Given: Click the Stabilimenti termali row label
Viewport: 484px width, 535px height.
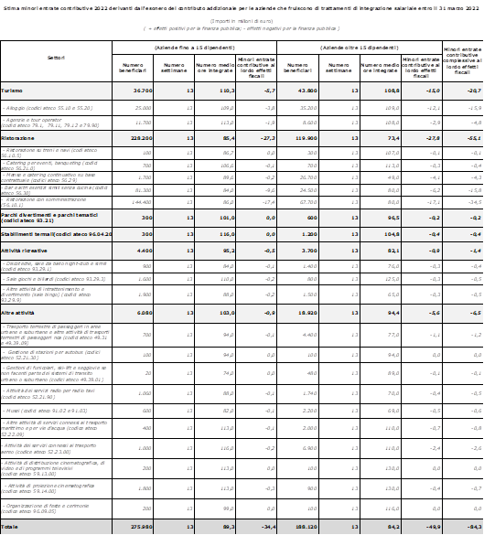Looking at the screenshot, I should tap(56, 234).
